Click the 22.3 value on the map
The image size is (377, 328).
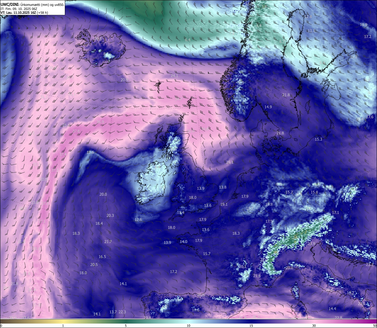[x=122, y=312]
